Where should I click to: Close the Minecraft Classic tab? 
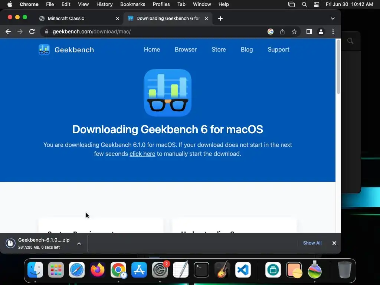(x=118, y=19)
